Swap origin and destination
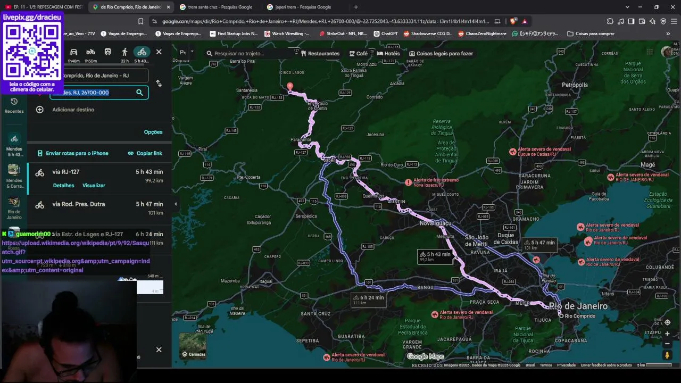This screenshot has width=681, height=383. pyautogui.click(x=159, y=84)
